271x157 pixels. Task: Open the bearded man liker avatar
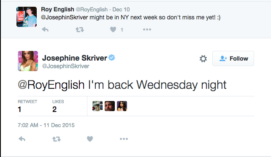pyautogui.click(x=110, y=106)
